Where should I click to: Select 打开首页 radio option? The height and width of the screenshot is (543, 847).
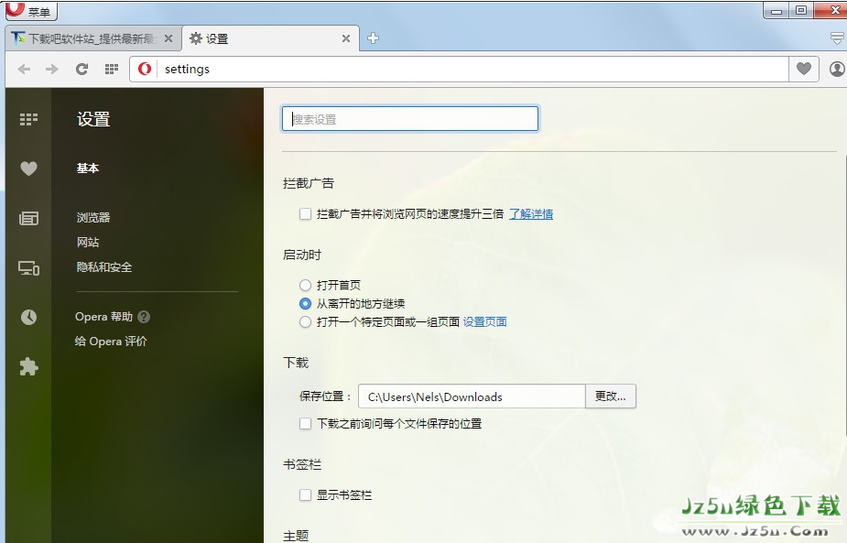(305, 285)
